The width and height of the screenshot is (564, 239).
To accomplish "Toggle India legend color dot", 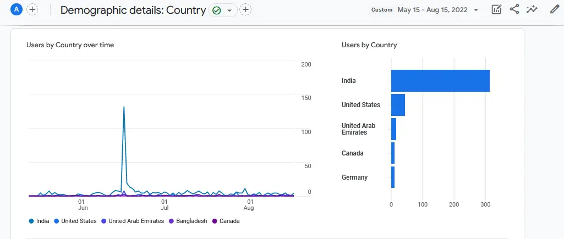I will (31, 221).
